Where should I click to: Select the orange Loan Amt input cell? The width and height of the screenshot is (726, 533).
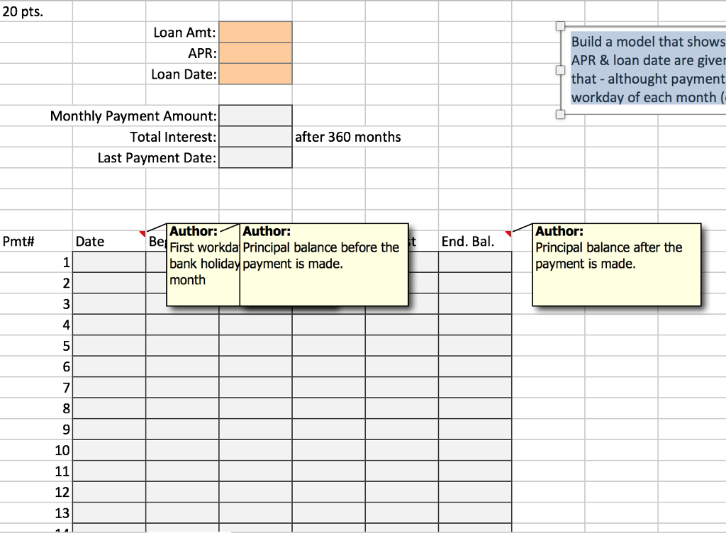click(255, 32)
